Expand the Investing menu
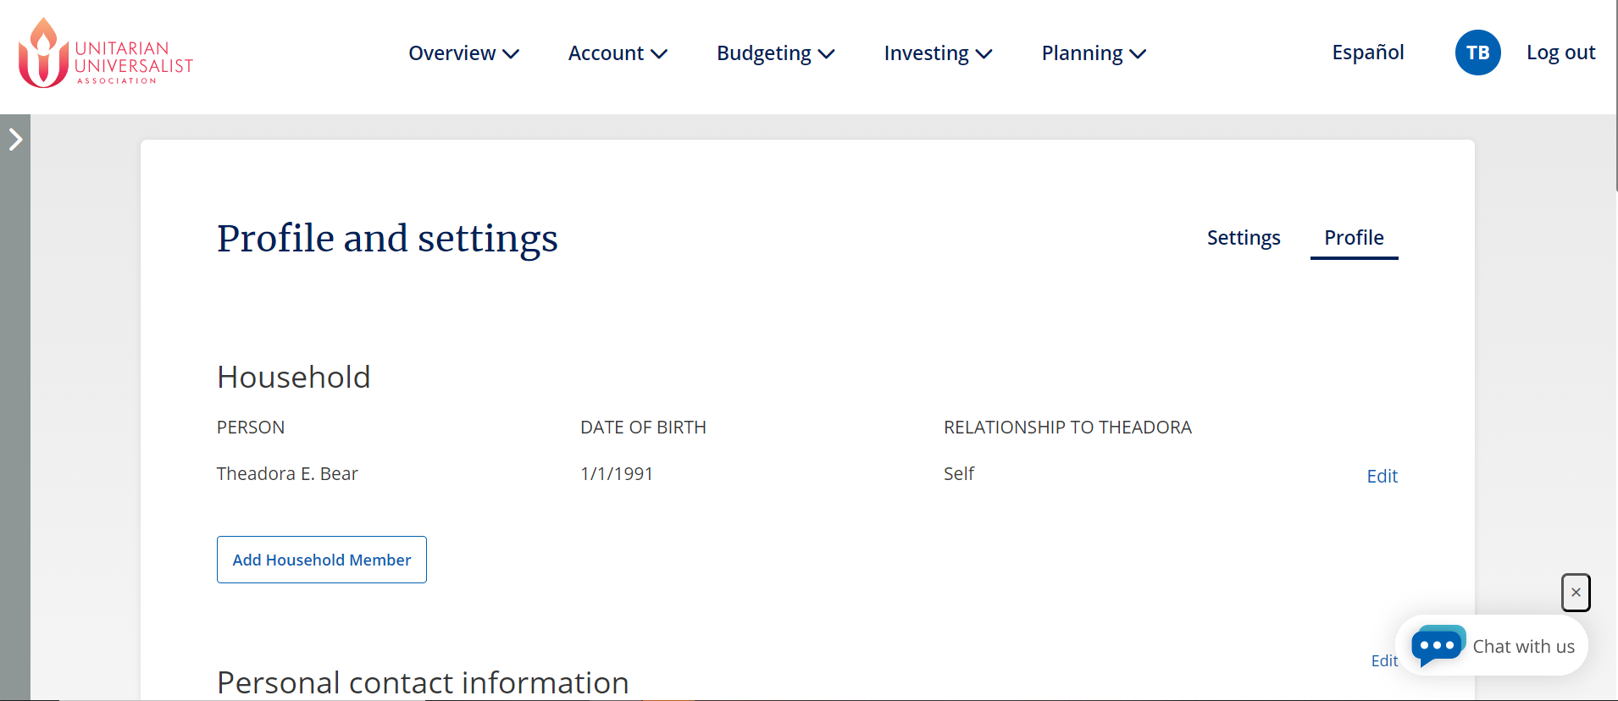 click(x=938, y=53)
